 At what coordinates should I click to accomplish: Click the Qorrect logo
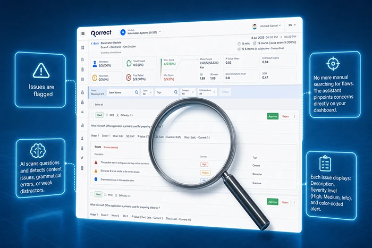click(101, 33)
